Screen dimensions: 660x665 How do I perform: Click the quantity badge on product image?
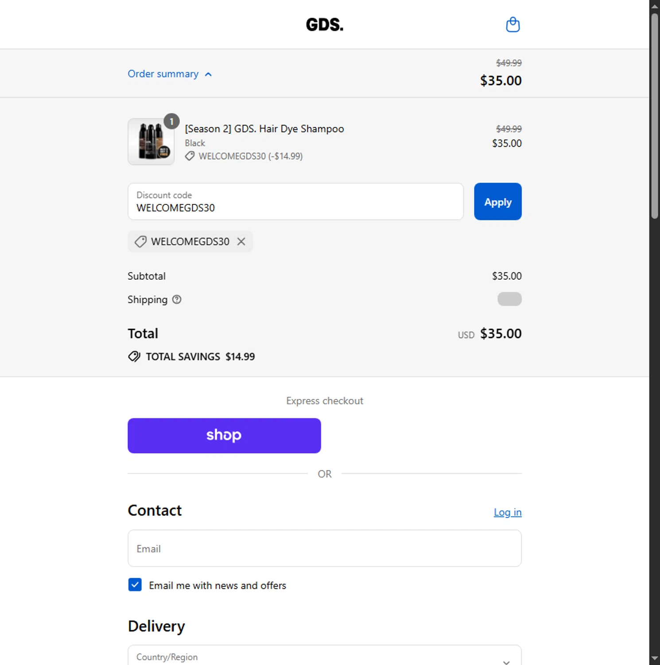tap(171, 121)
